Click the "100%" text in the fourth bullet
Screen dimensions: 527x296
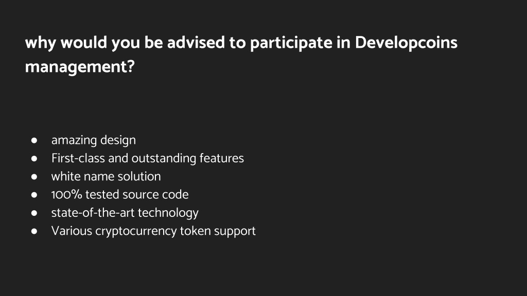click(x=66, y=195)
